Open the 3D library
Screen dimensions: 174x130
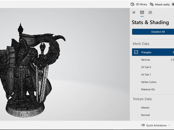139,4
